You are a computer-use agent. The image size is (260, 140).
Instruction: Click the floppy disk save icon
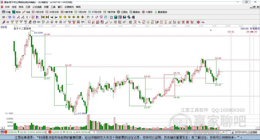124,17
